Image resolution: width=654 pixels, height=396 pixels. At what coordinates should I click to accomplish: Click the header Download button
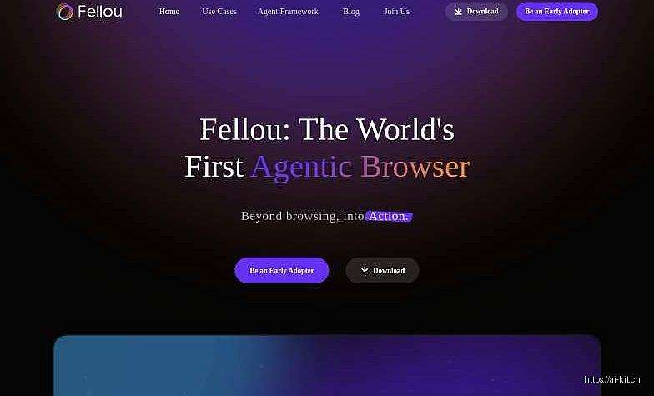(477, 12)
